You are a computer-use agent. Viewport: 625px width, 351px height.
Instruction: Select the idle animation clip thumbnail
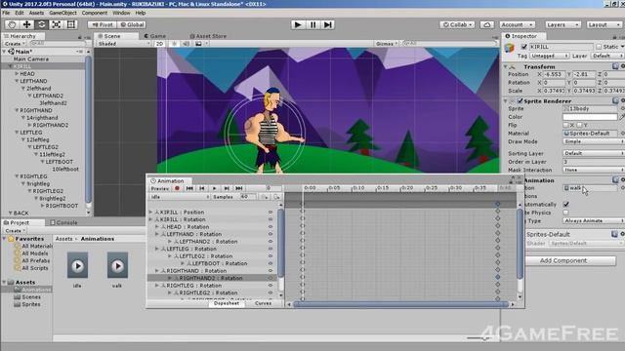(x=77, y=265)
